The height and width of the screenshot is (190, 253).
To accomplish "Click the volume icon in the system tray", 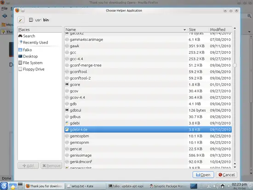I will (216, 186).
